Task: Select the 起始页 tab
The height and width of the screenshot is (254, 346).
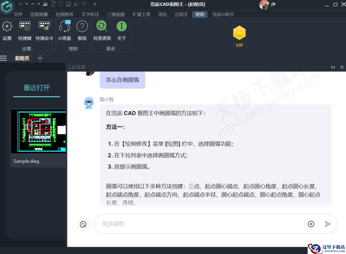Action: [x=22, y=58]
